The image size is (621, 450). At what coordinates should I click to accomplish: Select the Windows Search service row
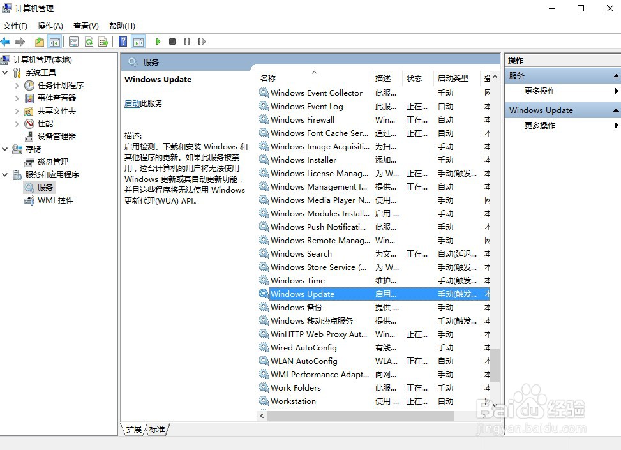coord(374,254)
